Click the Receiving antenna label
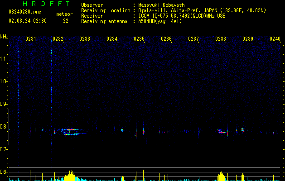This screenshot has width=285, height=181. point(104,21)
